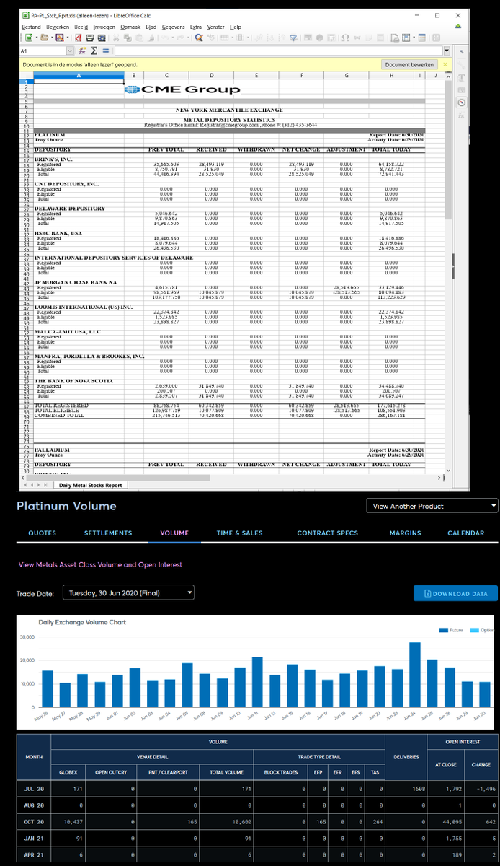Click the New spreadsheet toolbar icon
The image size is (500, 866).
pos(29,38)
